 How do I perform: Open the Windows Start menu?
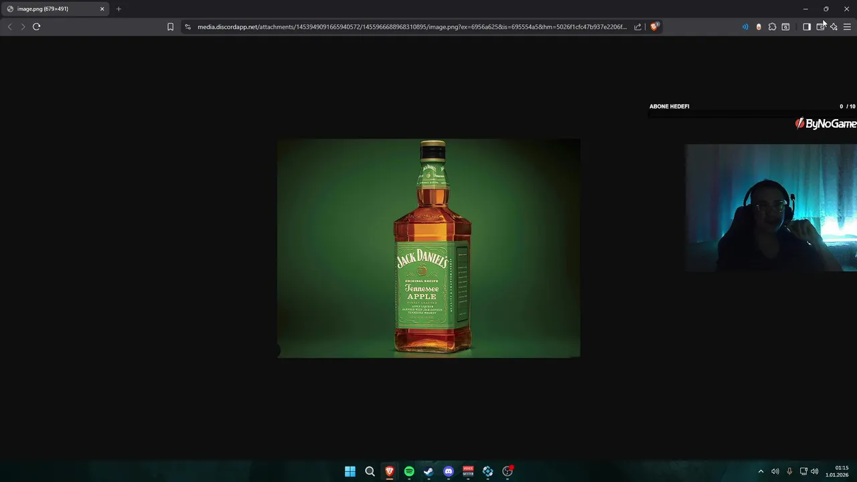(350, 471)
